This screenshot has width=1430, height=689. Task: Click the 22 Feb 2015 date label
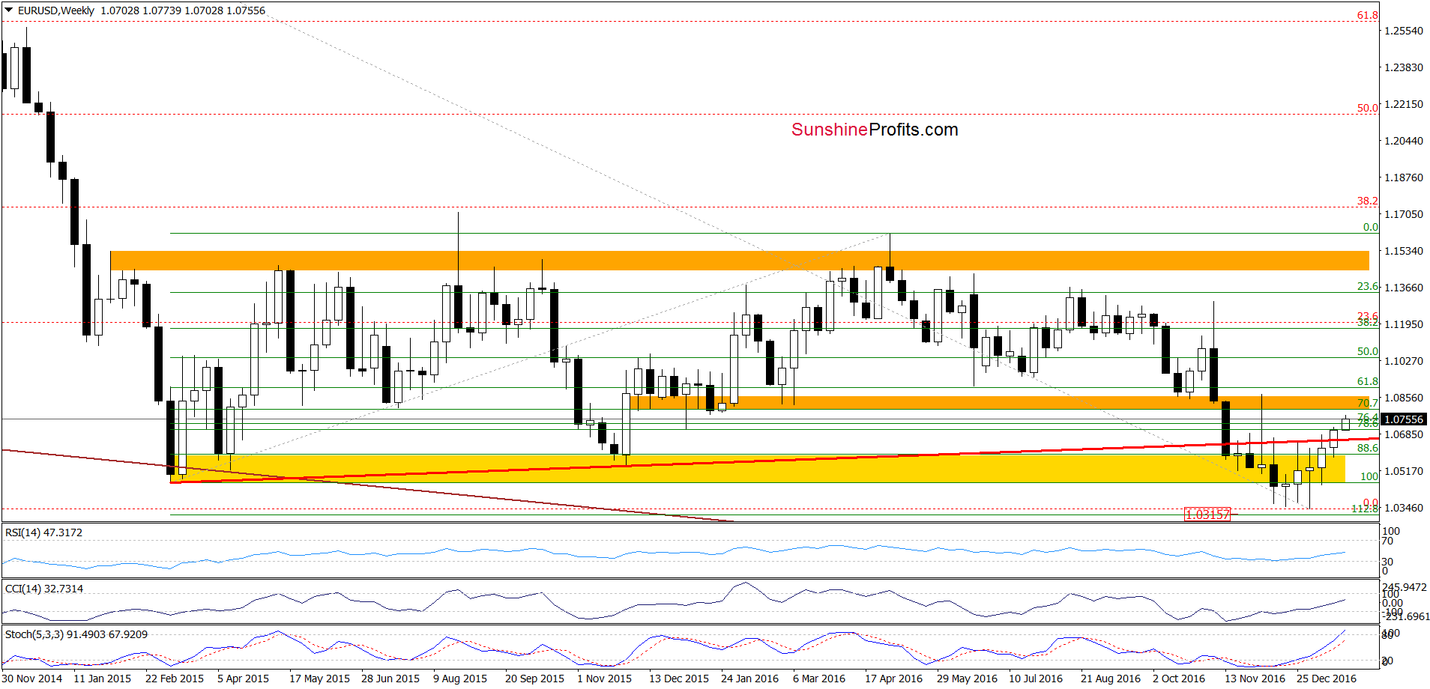[175, 679]
